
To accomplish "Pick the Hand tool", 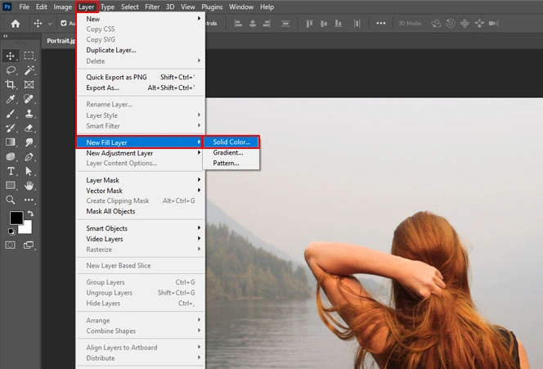I will pos(29,186).
